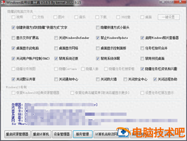Viewport: 187px width, 141px height.
Task: Check 关闭防火墙 option
Action: click(98, 79)
